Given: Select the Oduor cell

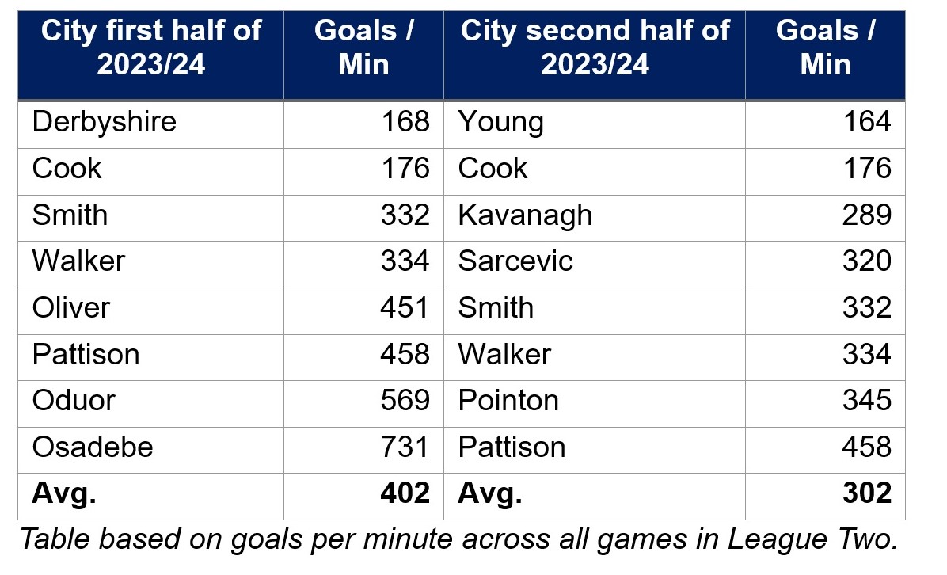Looking at the screenshot, I should [x=74, y=400].
